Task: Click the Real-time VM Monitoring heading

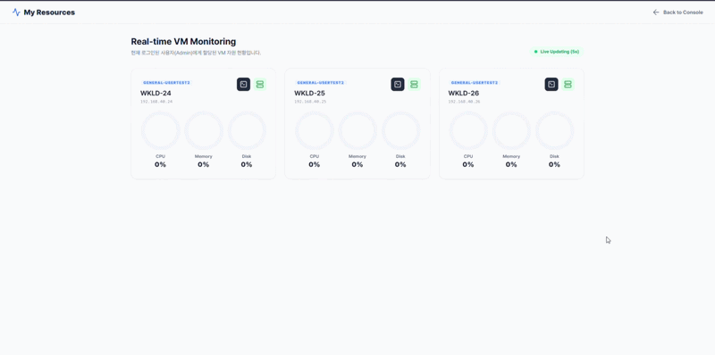Action: pos(183,41)
